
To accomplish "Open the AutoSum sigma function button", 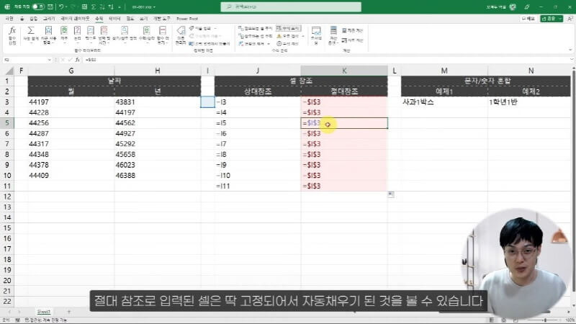I will [x=31, y=35].
